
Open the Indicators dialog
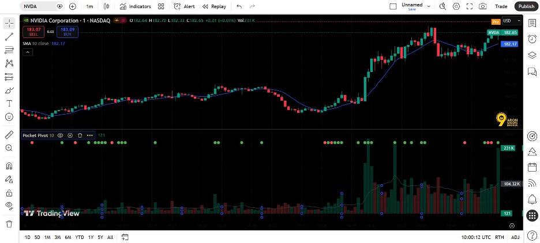pos(136,6)
